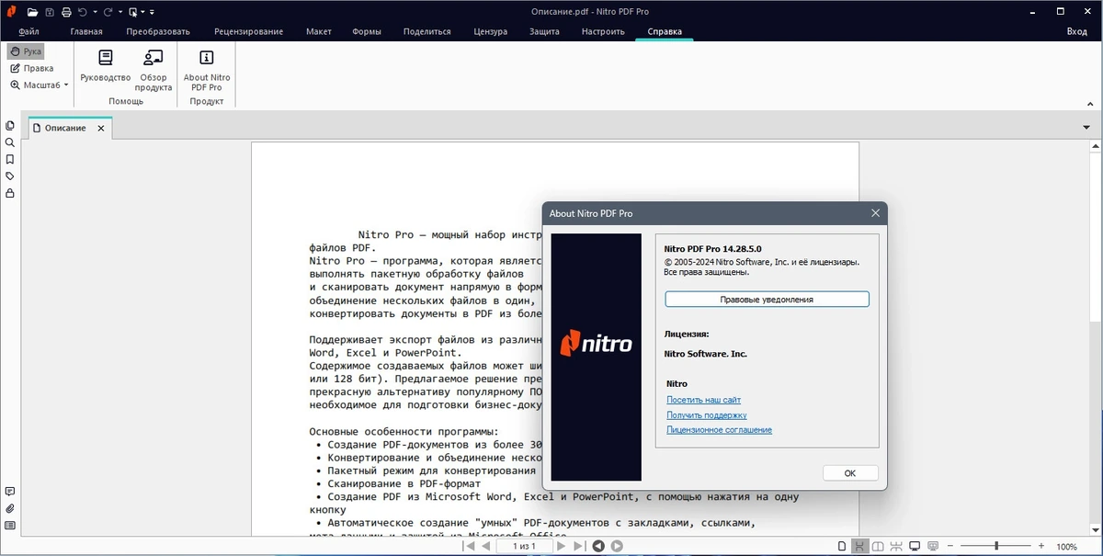The image size is (1103, 556).
Task: Select the Правка (Edit) tool
Action: [x=31, y=68]
